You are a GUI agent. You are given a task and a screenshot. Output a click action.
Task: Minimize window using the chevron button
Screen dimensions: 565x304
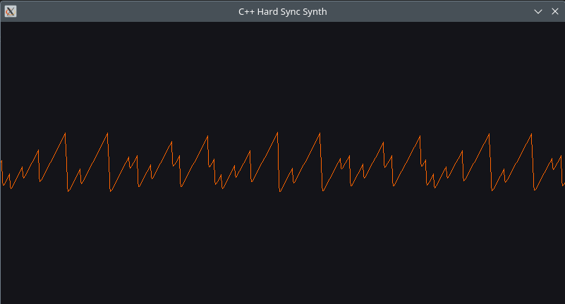point(538,11)
